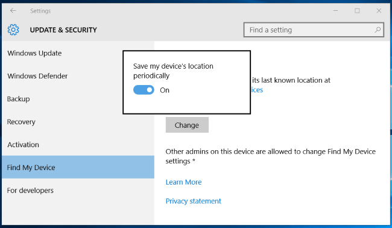Select Find My Device in the sidebar
This screenshot has width=392, height=228.
(78, 167)
